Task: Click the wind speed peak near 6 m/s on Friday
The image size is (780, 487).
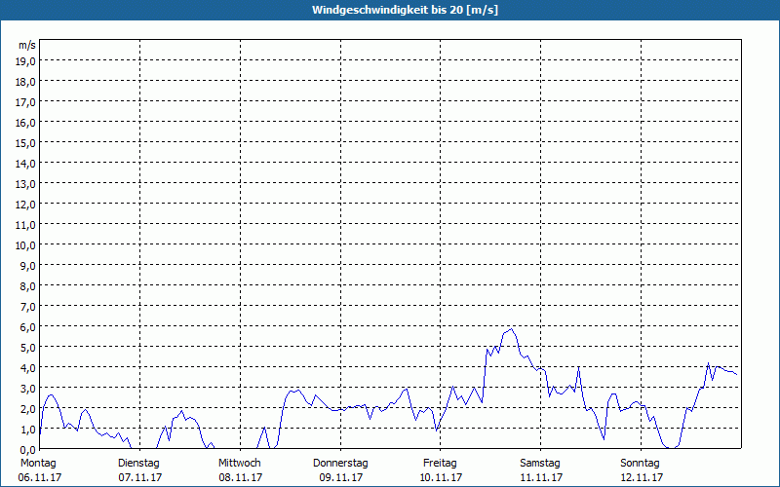Action: (x=511, y=329)
